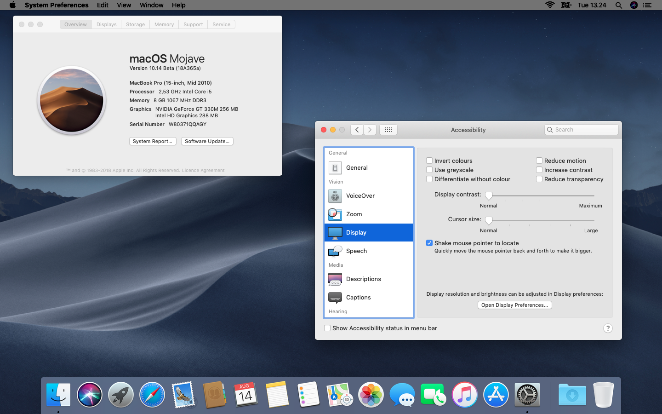Click the Display contrast slider knob
The image size is (662, 414).
pos(489,196)
